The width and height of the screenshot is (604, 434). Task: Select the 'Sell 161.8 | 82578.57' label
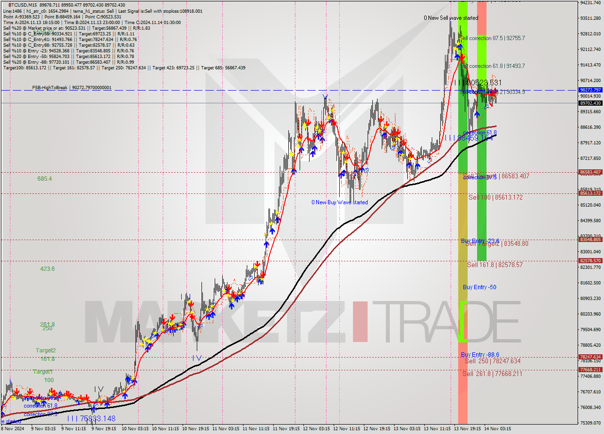coord(495,265)
